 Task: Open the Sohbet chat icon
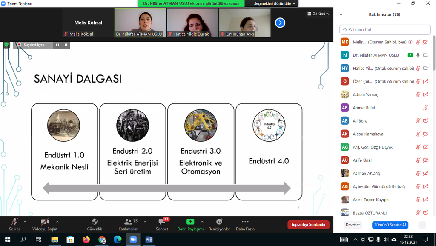(161, 222)
